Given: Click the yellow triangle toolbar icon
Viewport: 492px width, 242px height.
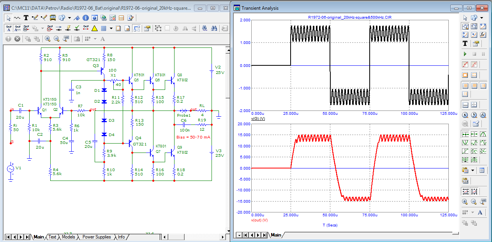Looking at the screenshot, I should 94,28.
